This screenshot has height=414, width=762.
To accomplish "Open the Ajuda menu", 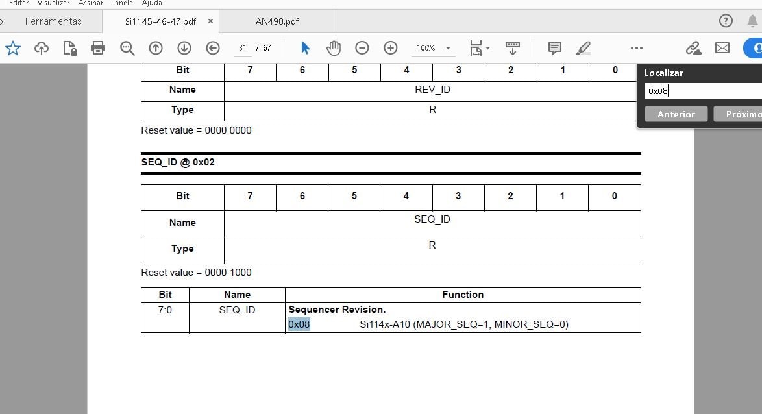I will click(152, 3).
